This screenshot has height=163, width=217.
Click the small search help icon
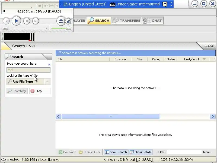click(x=49, y=65)
